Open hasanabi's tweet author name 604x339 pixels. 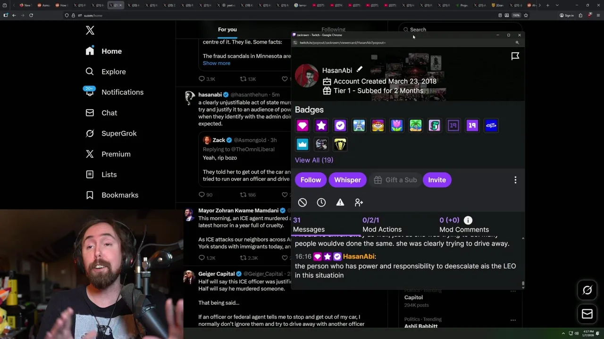coord(210,95)
